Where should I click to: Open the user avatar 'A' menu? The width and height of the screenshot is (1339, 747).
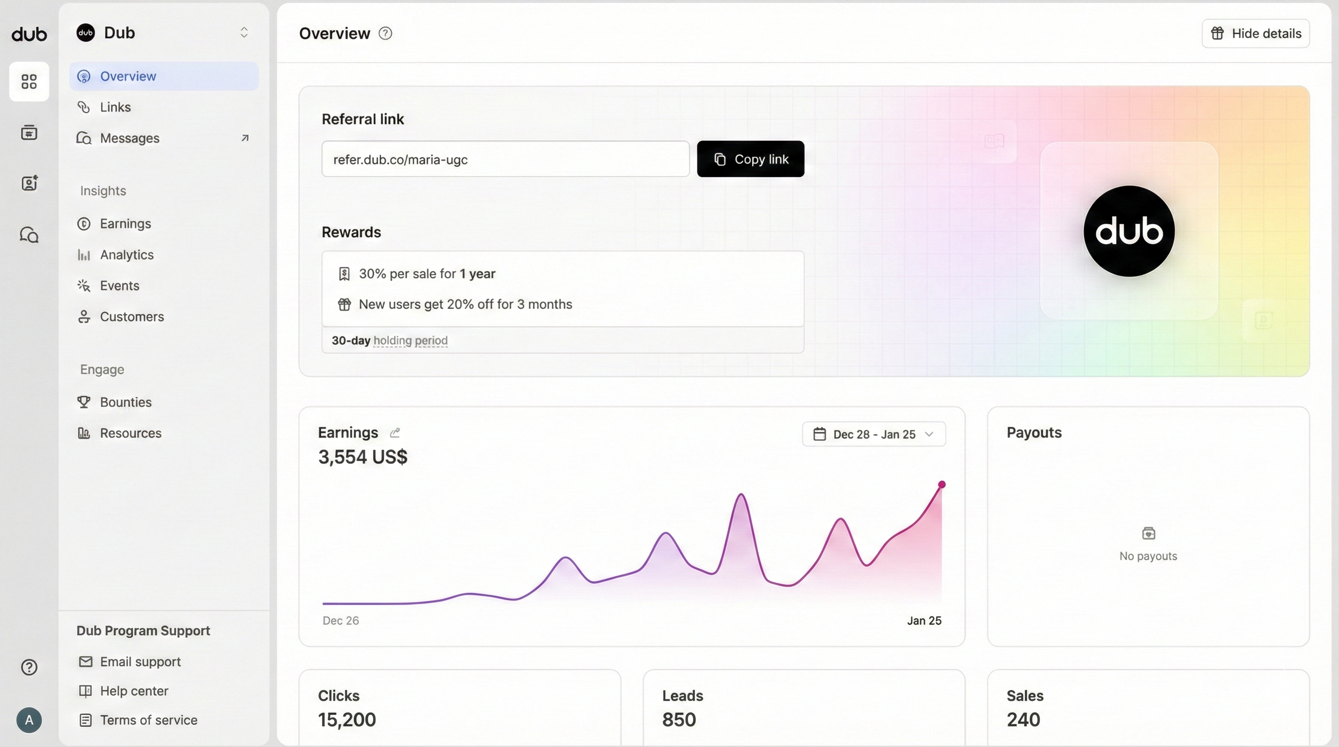coord(29,720)
